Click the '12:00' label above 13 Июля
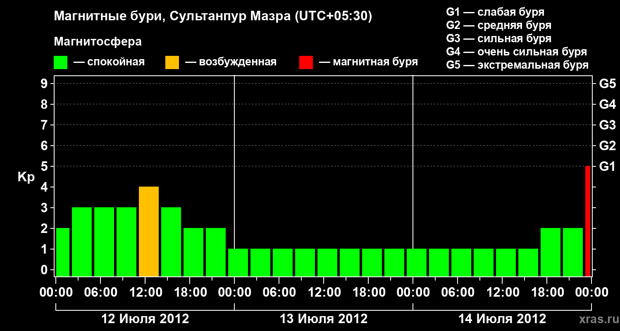The image size is (620, 331). [324, 293]
